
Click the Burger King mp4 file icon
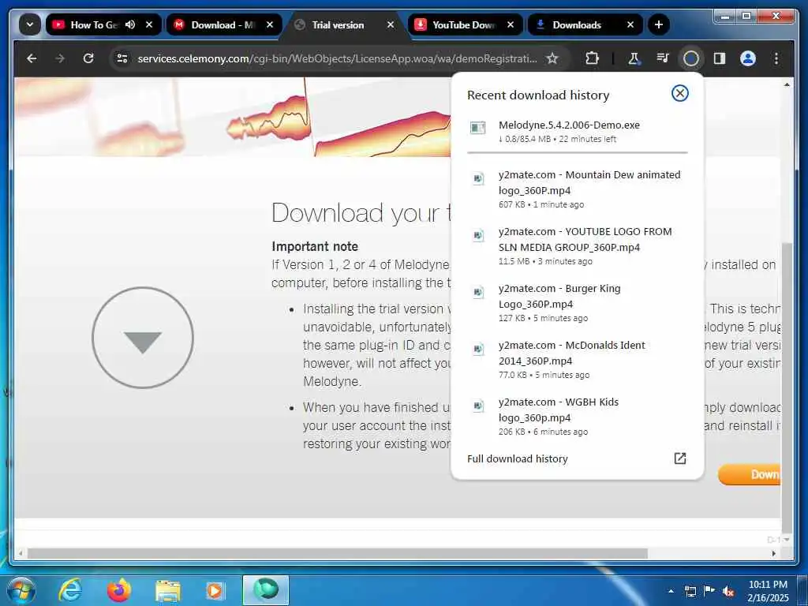pos(478,292)
